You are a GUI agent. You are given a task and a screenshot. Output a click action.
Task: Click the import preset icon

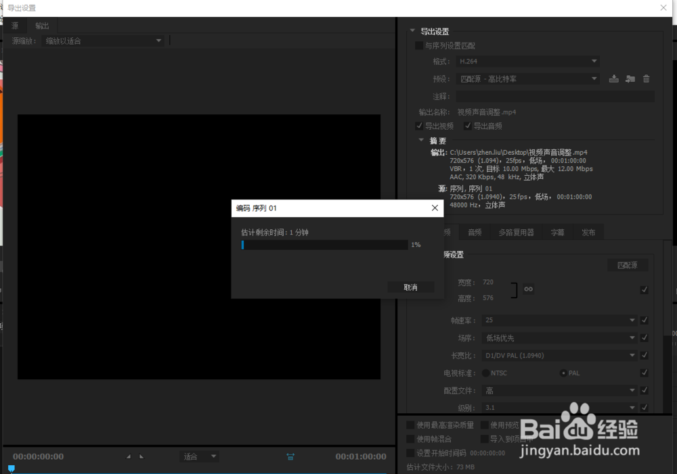pos(630,79)
